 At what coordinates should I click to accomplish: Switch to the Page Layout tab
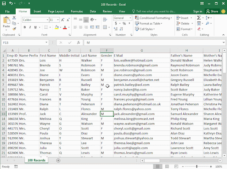[56, 11]
